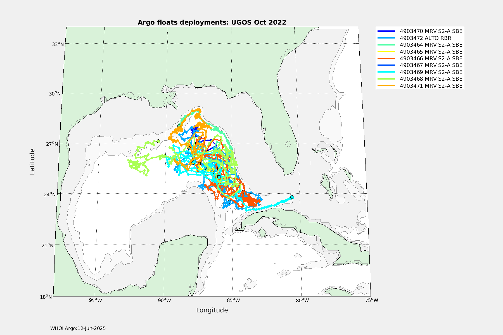
Task: Click the blue circle float marker below 24°N
Action: tap(229, 202)
